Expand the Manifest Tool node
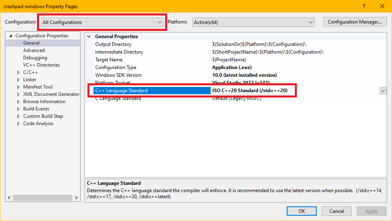This screenshot has height=221, width=392. coord(18,87)
